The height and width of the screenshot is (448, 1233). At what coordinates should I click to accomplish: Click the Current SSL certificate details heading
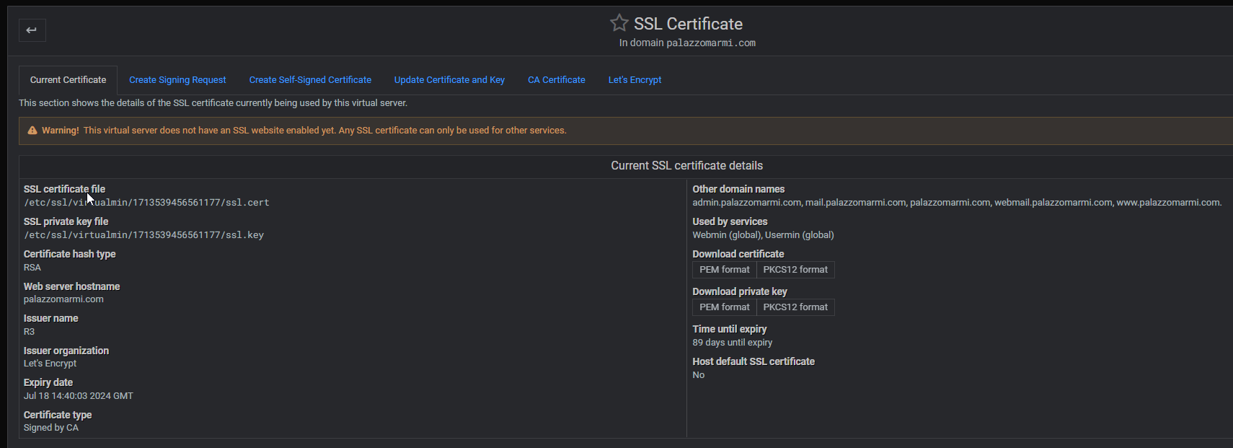pos(686,166)
